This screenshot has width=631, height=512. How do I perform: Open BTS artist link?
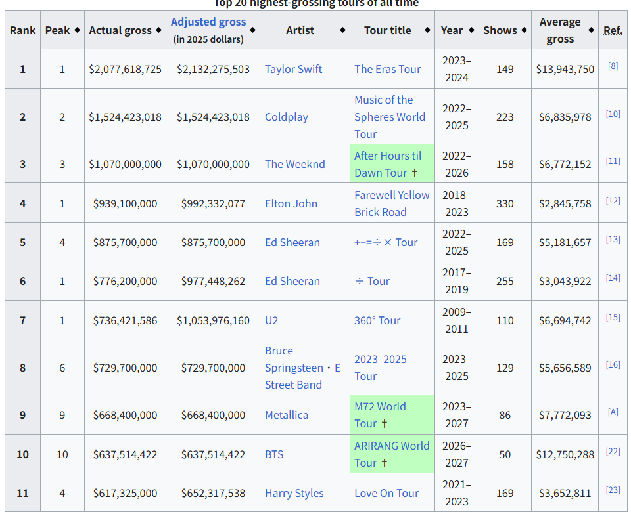[274, 454]
